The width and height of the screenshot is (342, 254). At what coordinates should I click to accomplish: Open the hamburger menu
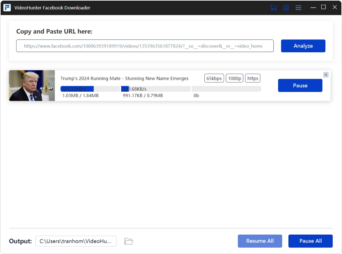tap(298, 8)
